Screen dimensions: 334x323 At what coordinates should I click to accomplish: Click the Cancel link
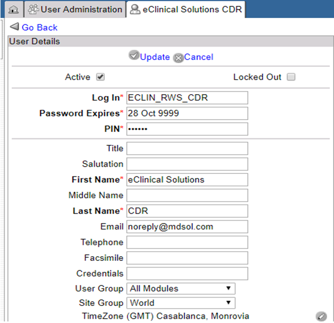[199, 57]
